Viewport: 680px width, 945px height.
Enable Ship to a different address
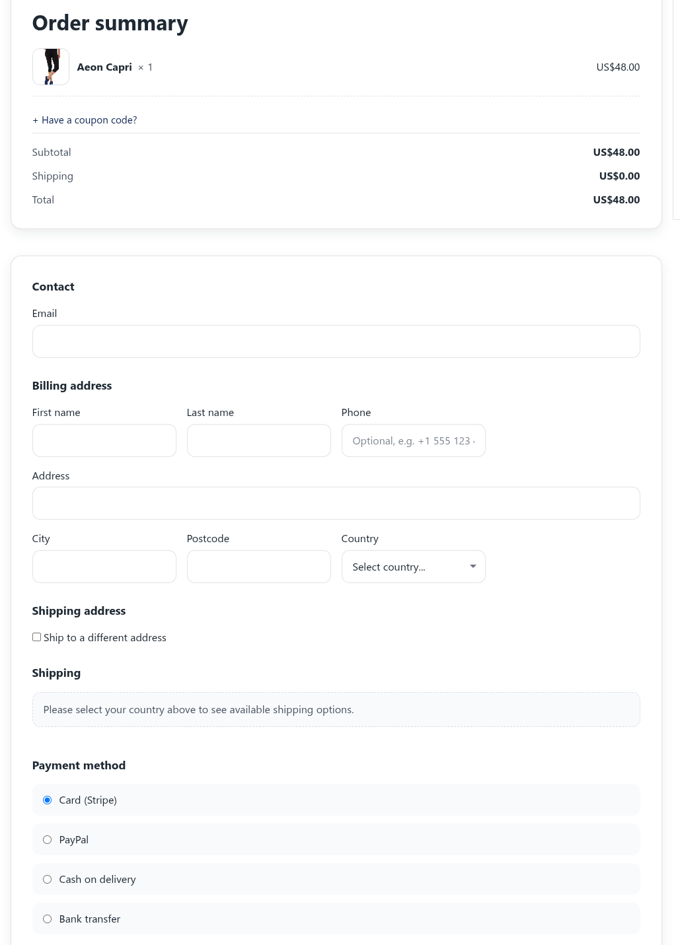pos(36,637)
